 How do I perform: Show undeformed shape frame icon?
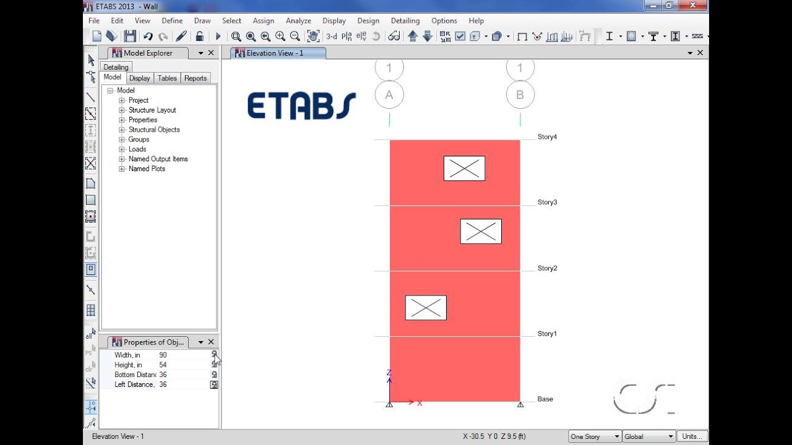522,36
